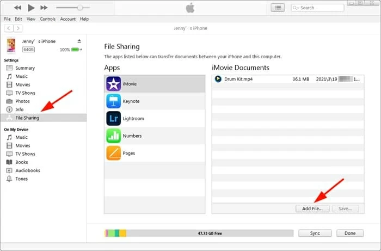Open the Tones bell icon
The width and height of the screenshot is (381, 251).
[x=9, y=179]
